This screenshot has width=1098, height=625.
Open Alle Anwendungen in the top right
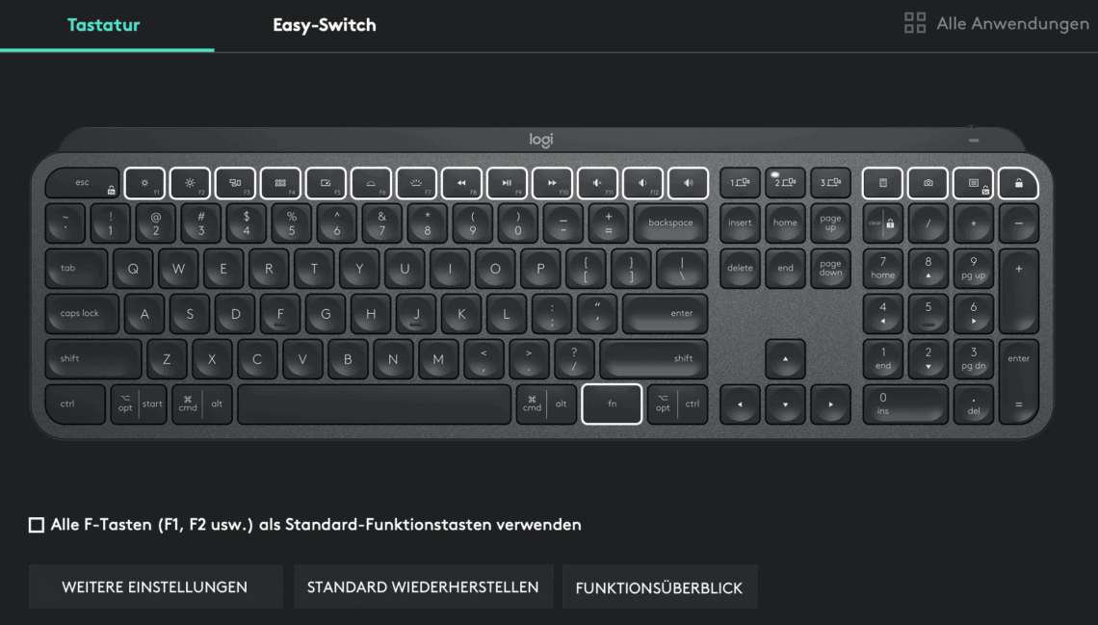point(997,23)
